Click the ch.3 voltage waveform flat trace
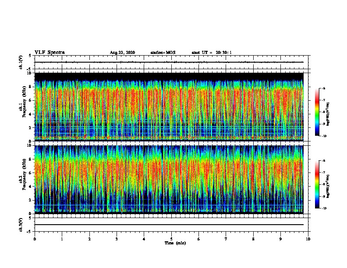This screenshot has height=268, width=347. click(x=169, y=225)
